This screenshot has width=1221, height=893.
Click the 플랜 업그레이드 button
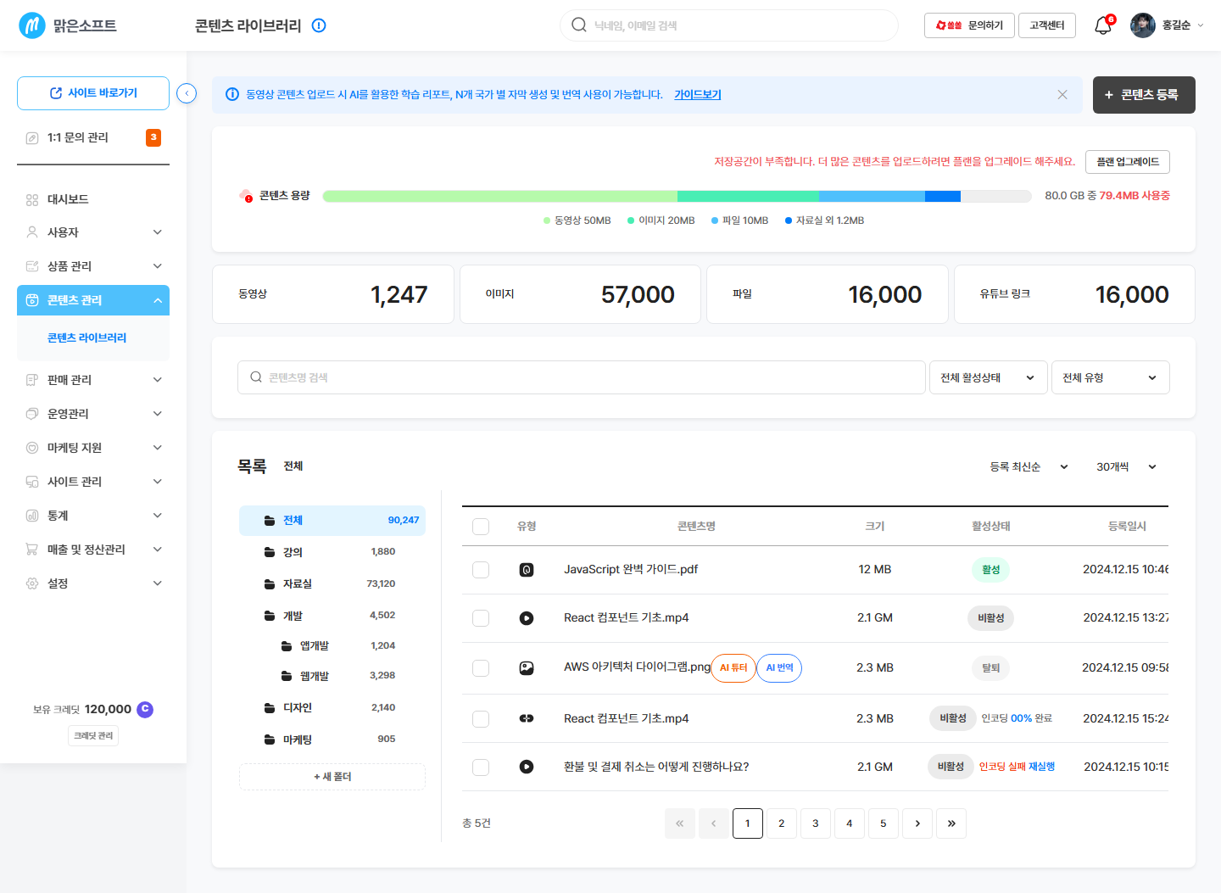coord(1128,162)
